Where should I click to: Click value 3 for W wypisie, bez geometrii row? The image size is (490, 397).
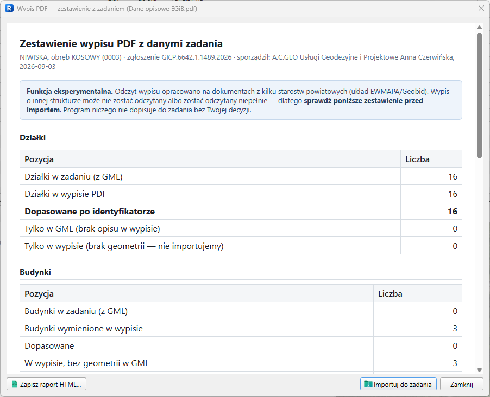tap(455, 363)
